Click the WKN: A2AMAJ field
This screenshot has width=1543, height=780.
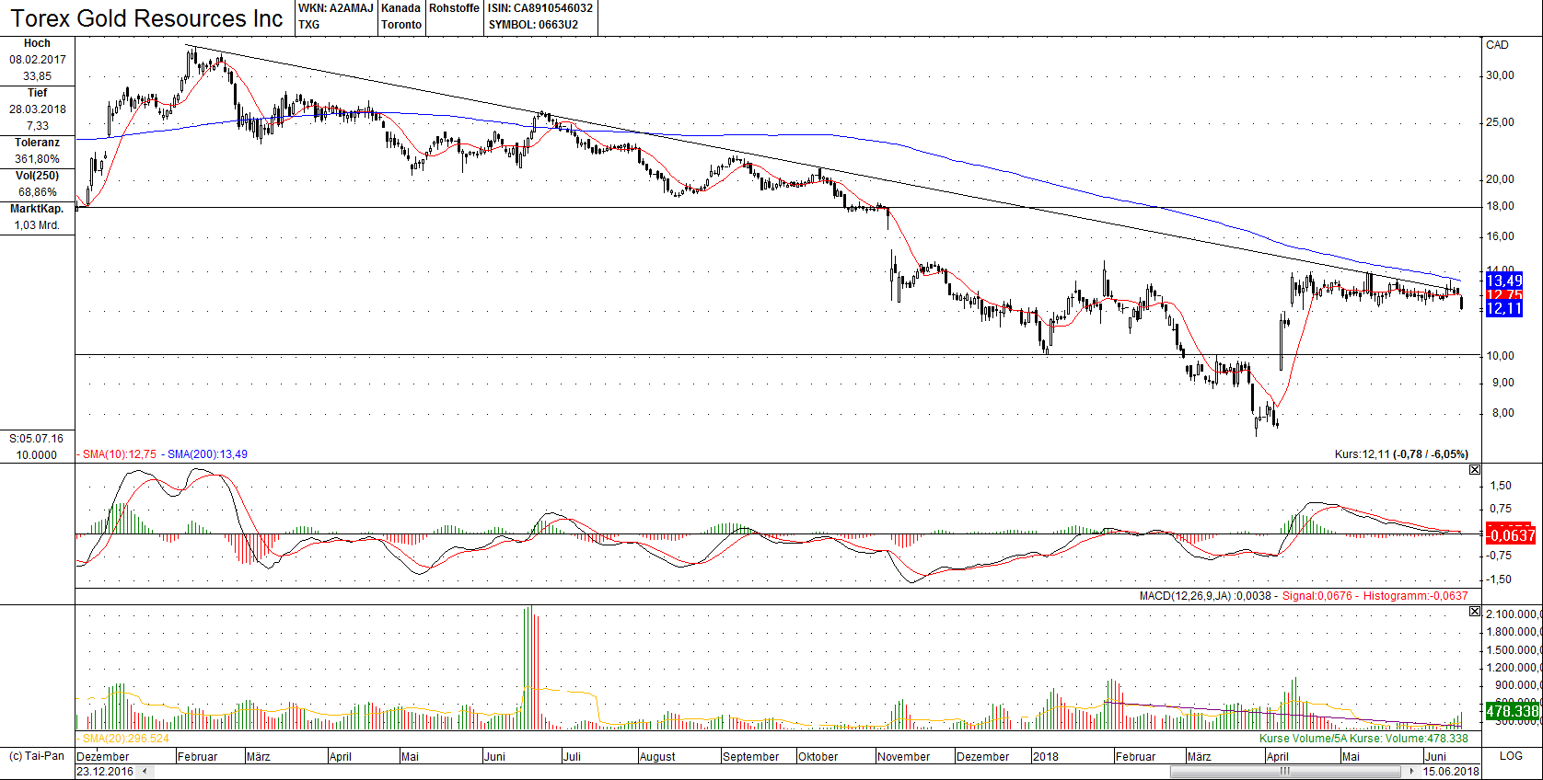pyautogui.click(x=336, y=8)
